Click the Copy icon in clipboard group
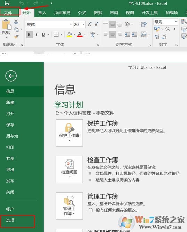Image resolution: width=187 pixels, height=232 pixels. pyautogui.click(x=16, y=29)
